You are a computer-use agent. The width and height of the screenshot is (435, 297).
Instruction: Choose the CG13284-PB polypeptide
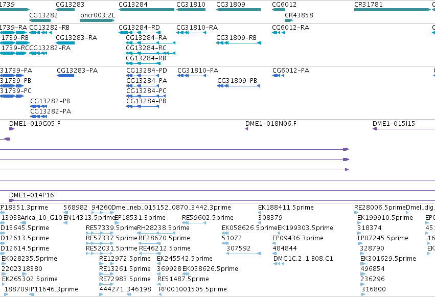coord(143,106)
